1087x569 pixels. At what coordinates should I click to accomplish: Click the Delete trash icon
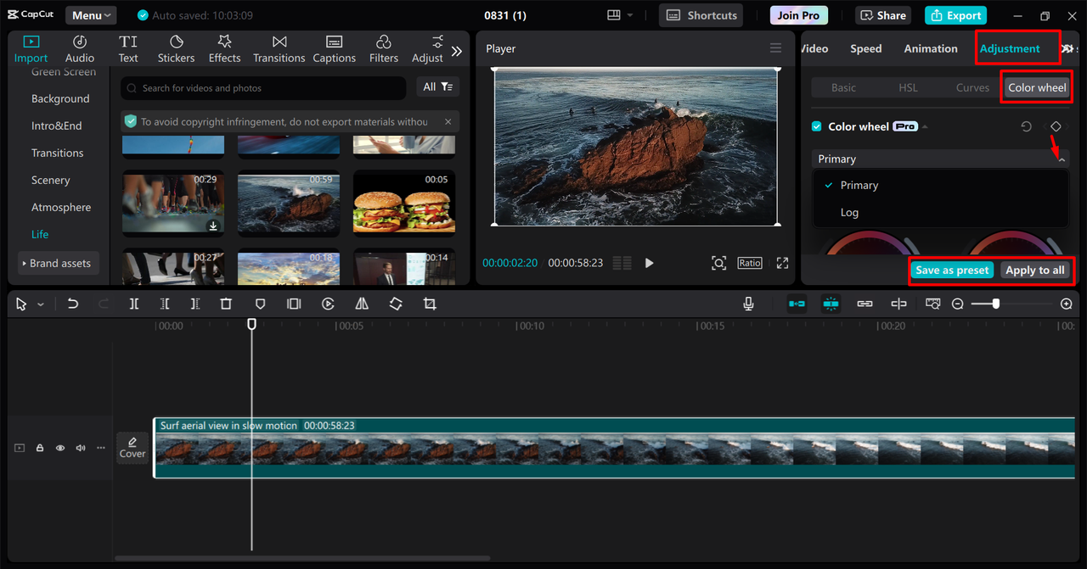[x=226, y=304]
